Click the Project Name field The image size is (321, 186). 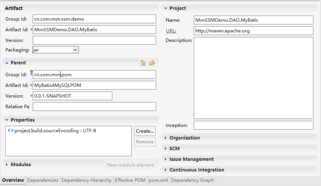pos(254,20)
